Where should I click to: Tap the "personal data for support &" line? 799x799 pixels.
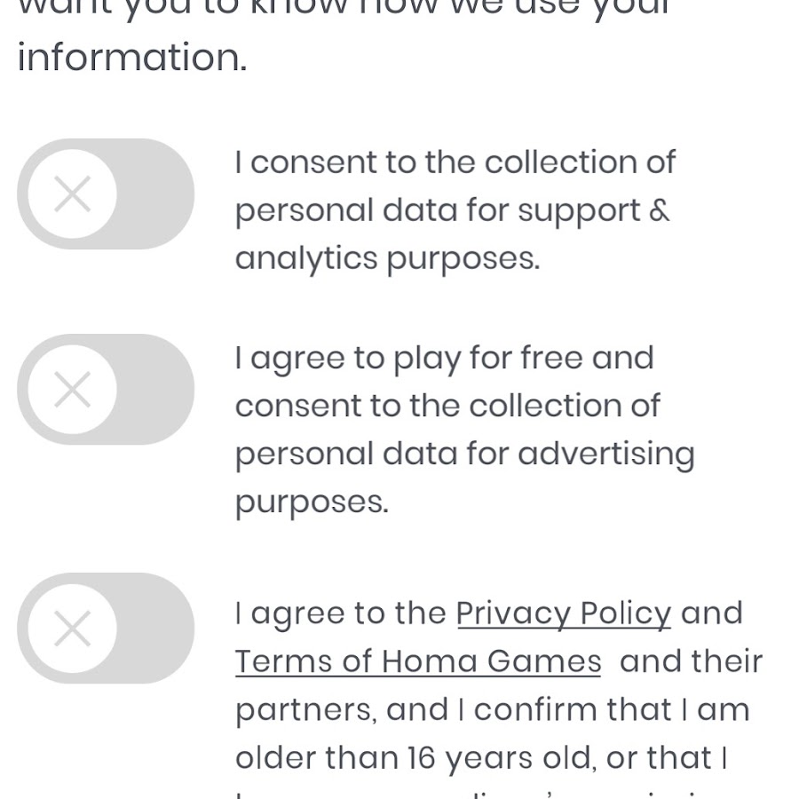(x=452, y=210)
